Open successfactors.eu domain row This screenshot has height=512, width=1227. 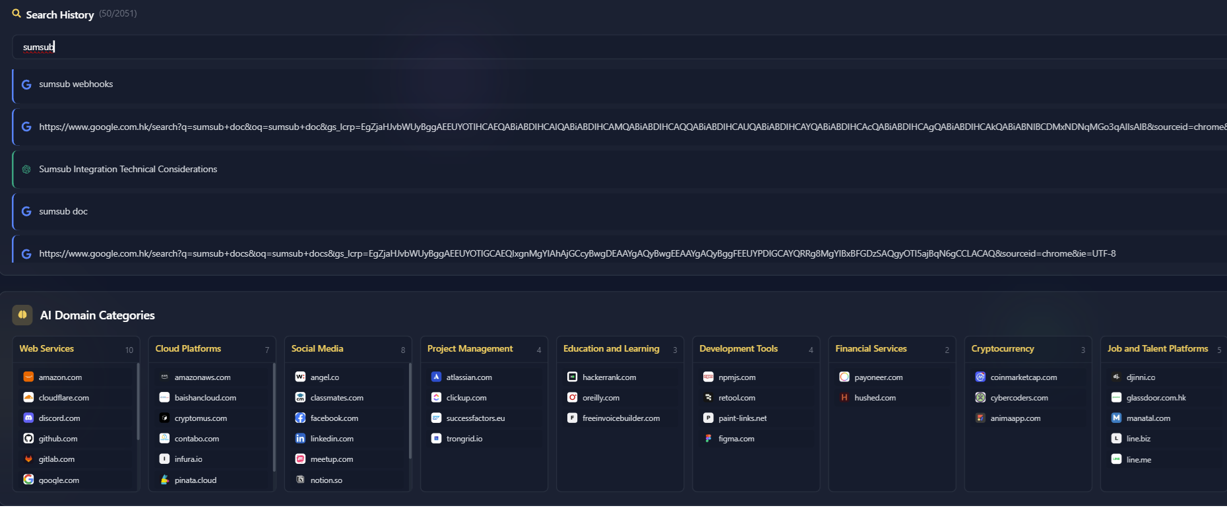[x=484, y=418]
